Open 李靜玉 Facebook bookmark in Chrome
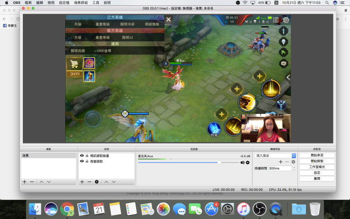Screen dimensions: 350x219 coord(10,26)
